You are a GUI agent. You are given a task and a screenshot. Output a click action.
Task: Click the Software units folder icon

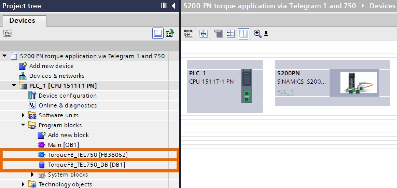coord(32,115)
